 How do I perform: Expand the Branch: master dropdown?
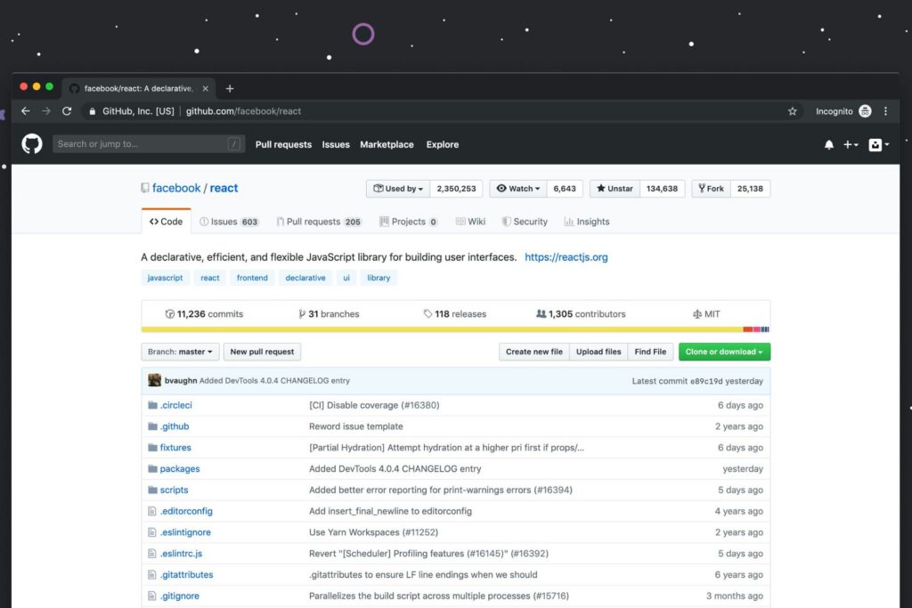(x=180, y=352)
